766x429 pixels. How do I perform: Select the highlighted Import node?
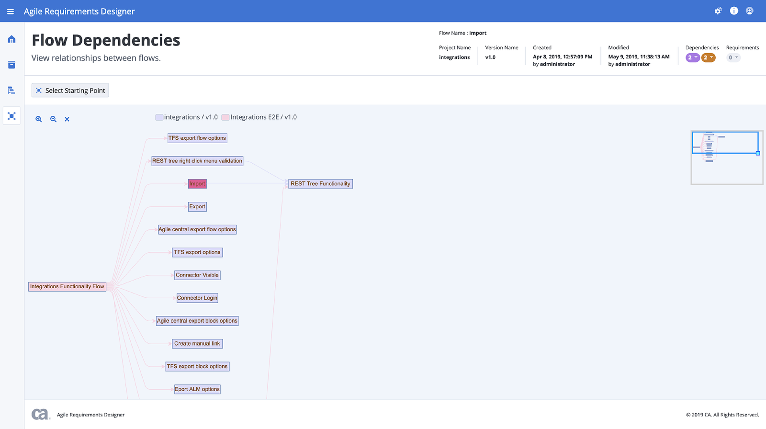pos(197,184)
